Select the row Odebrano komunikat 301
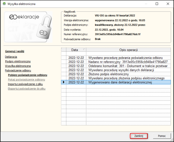This screenshot has width=174, height=142. (x=116, y=66)
